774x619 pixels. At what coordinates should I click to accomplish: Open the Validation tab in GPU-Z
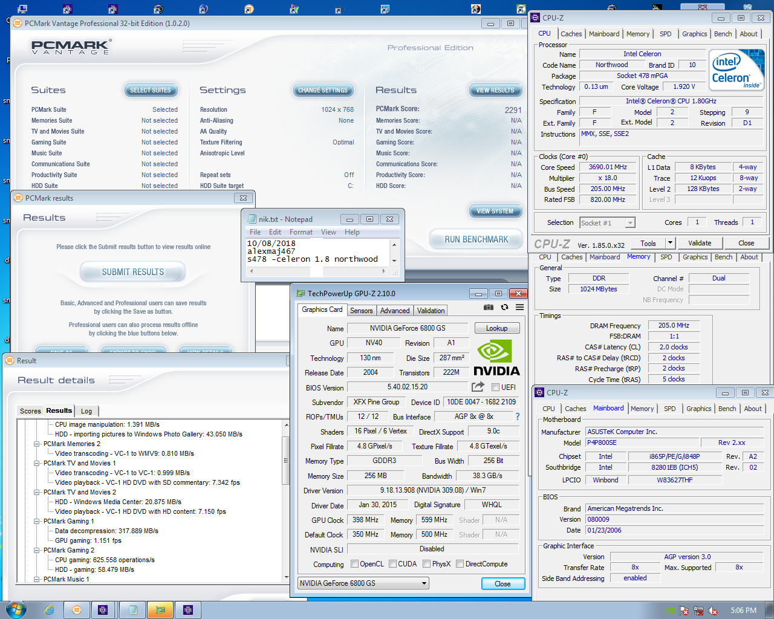tap(431, 311)
